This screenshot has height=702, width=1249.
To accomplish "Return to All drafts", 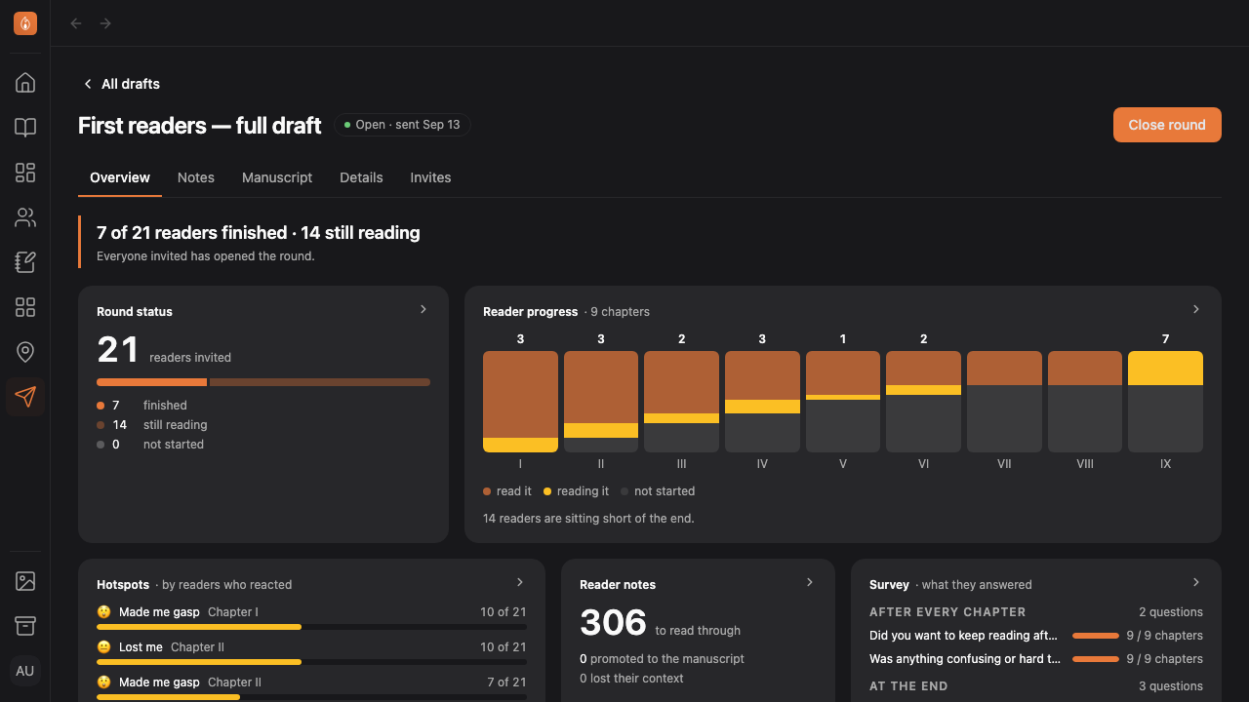I will point(121,84).
